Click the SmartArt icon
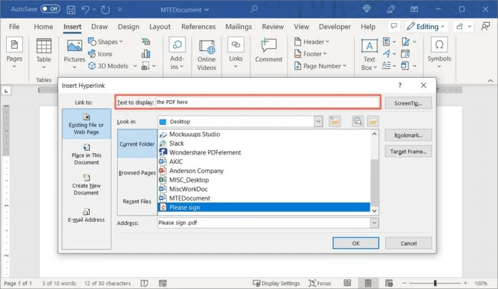 pyautogui.click(x=146, y=42)
